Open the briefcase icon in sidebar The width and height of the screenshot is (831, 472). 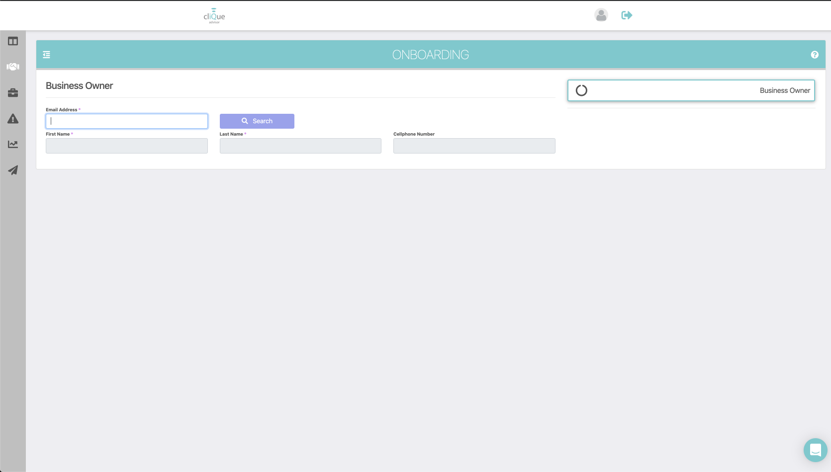pos(13,93)
